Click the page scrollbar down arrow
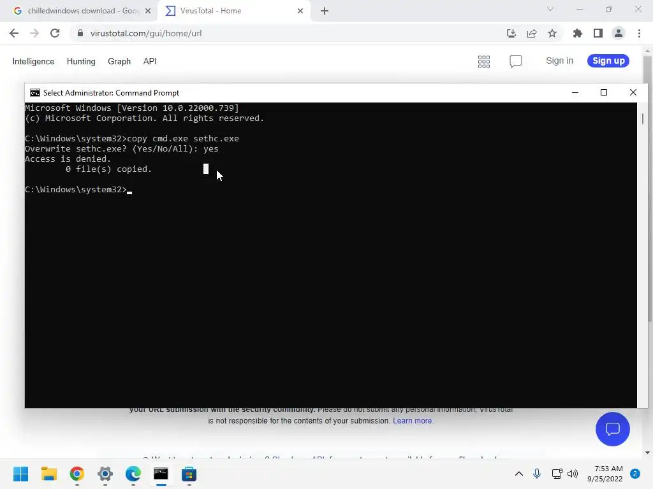Screen dimensions: 653x489 tap(648, 453)
